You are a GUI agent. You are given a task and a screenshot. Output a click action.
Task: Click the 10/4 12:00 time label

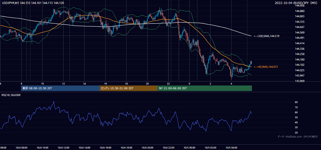point(63,148)
